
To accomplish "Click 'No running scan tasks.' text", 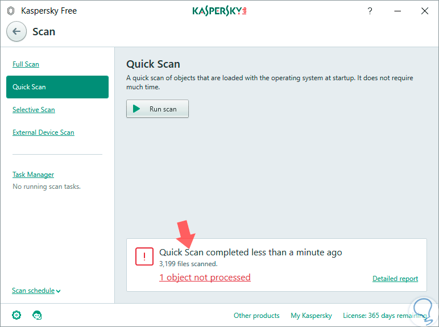I will (47, 187).
